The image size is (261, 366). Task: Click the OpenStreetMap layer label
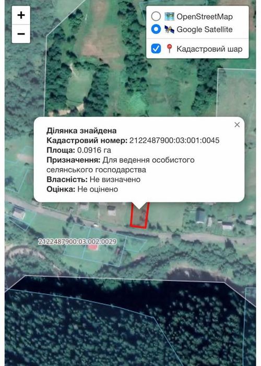[x=205, y=17]
